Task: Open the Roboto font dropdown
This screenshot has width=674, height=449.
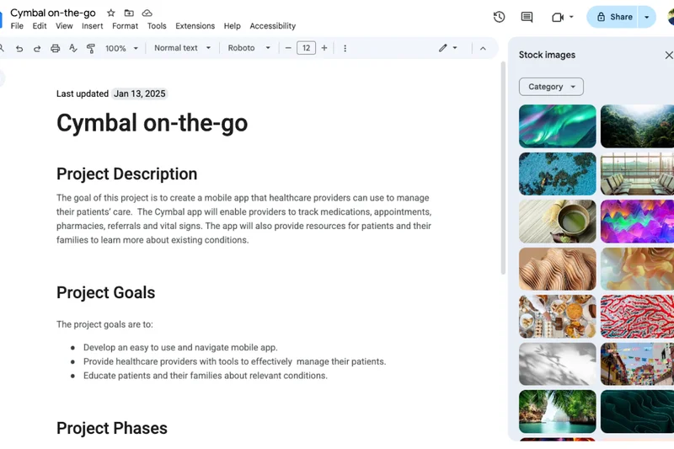Action: pos(249,48)
